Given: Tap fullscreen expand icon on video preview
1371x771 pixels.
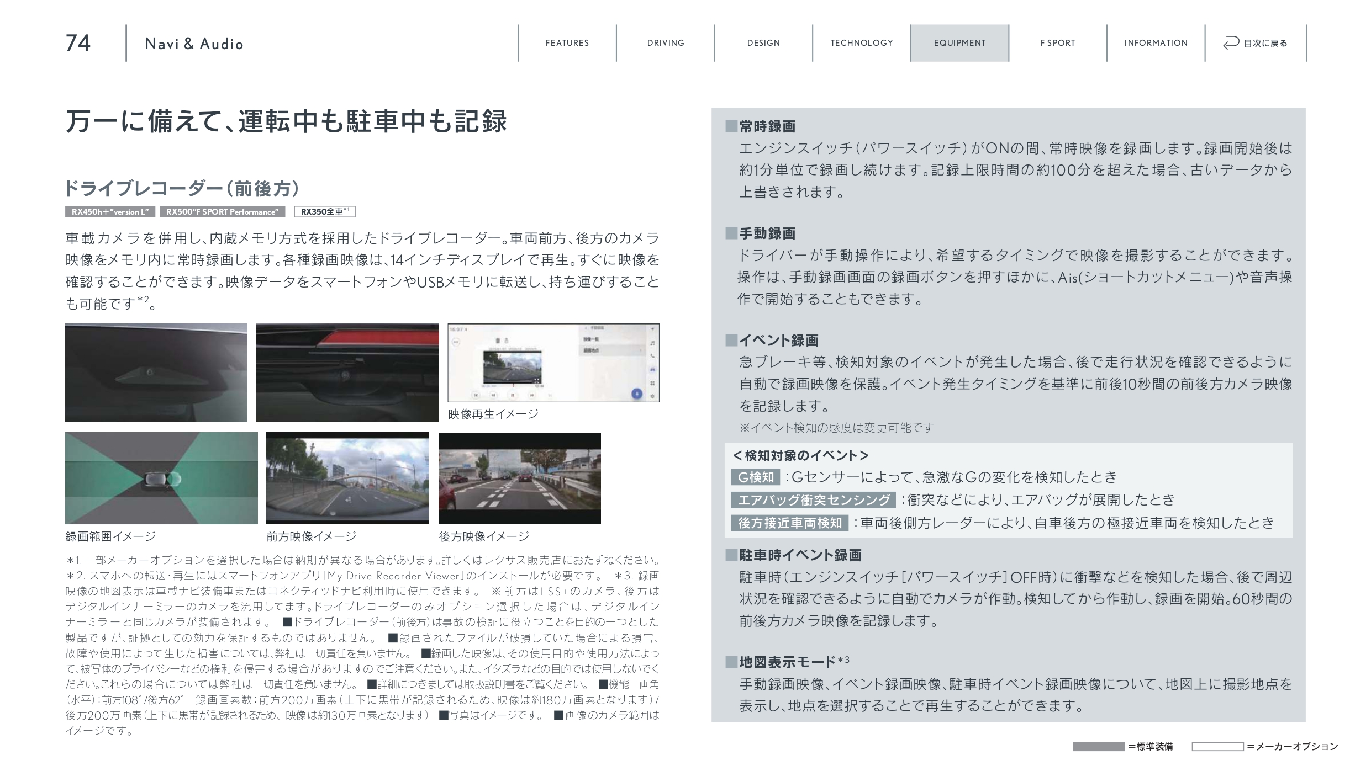Looking at the screenshot, I should click(536, 381).
